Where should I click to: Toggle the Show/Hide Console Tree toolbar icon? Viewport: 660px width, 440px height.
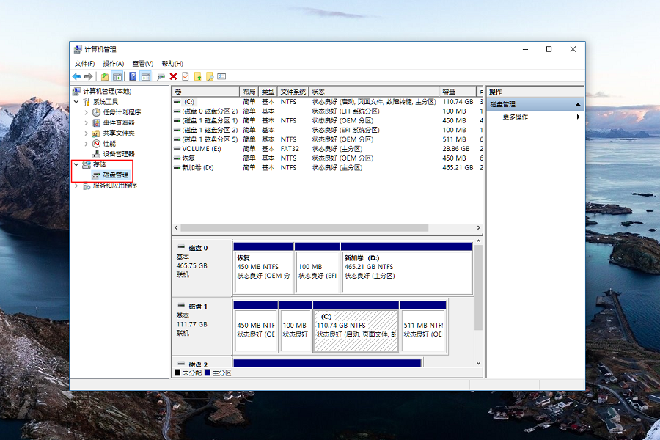click(x=117, y=76)
